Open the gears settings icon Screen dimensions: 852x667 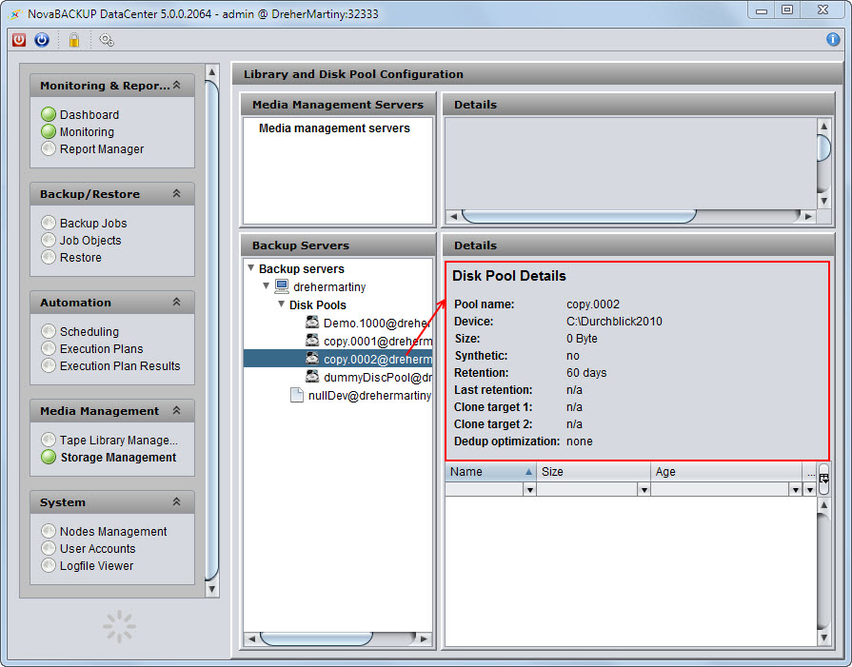[107, 40]
